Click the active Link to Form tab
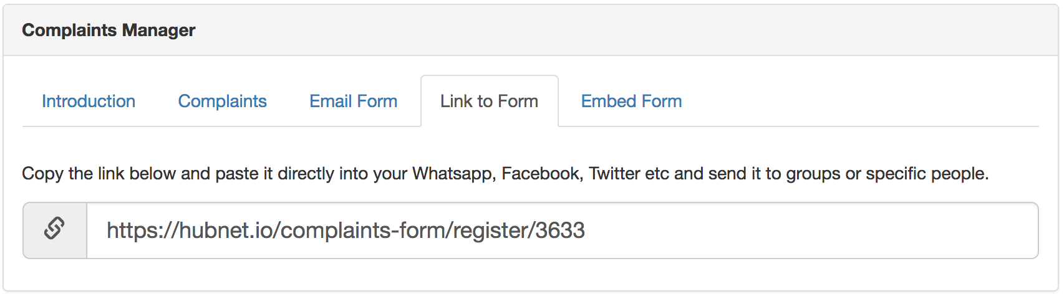The height and width of the screenshot is (299, 1064). pyautogui.click(x=490, y=101)
